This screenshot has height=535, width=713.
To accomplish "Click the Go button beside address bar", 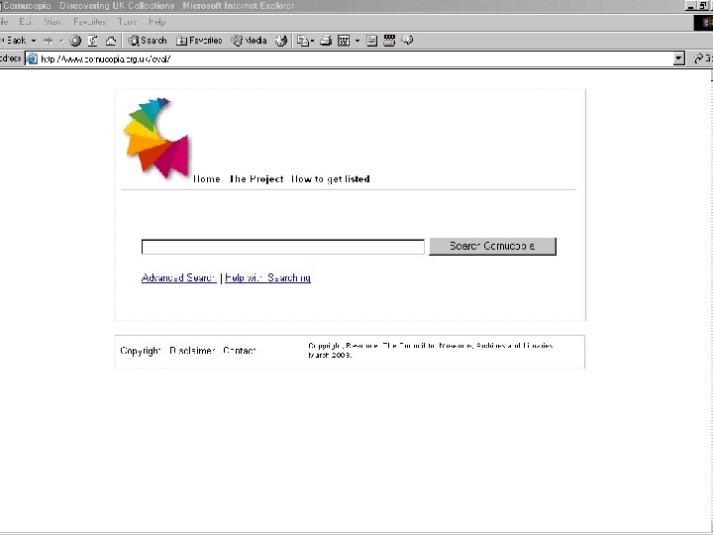I will click(703, 58).
